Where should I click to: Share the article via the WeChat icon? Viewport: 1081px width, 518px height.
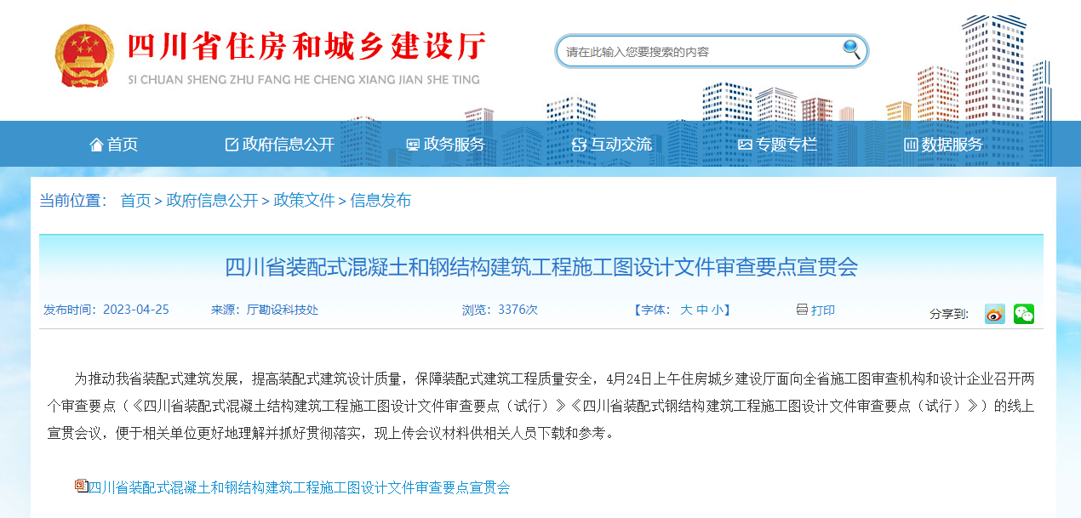pyautogui.click(x=1023, y=314)
